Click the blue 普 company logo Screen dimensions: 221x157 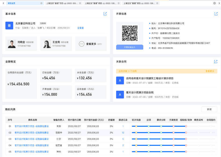click(x=9, y=25)
